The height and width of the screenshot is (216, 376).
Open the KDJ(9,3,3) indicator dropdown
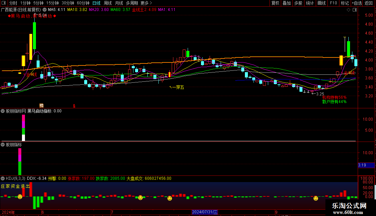click(3, 178)
